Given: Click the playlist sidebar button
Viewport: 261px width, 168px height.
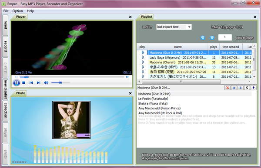Looking at the screenshot, I should click(x=5, y=68).
